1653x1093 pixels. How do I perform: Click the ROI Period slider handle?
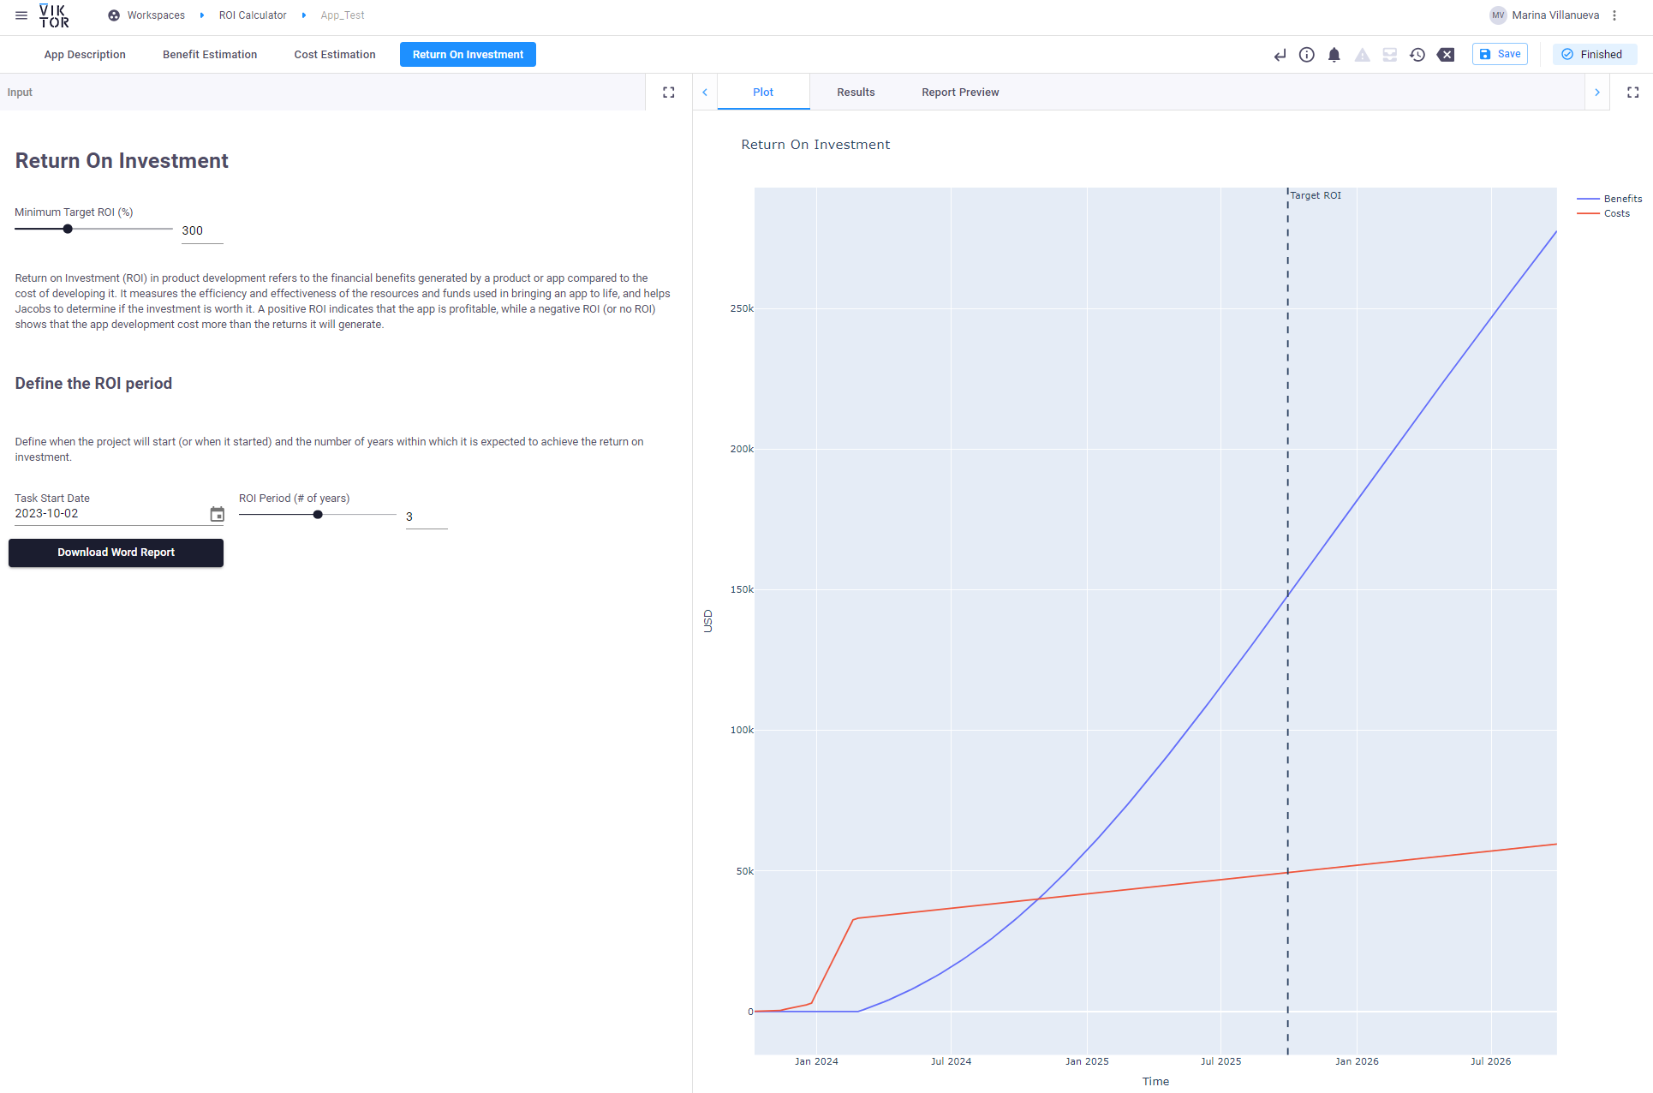pos(318,515)
